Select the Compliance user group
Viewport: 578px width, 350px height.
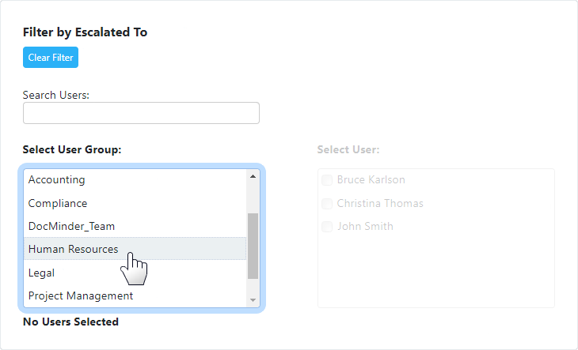point(135,203)
